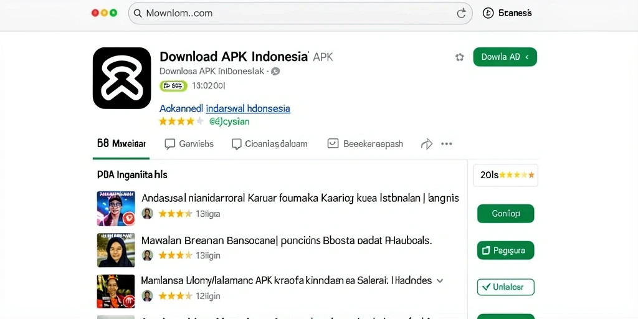Image resolution: width=638 pixels, height=319 pixels.
Task: Click the Mownlom..com address bar
Action: click(300, 14)
